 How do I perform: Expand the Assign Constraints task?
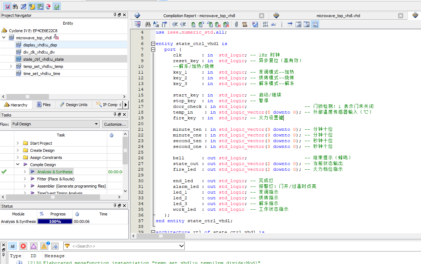(x=18, y=157)
